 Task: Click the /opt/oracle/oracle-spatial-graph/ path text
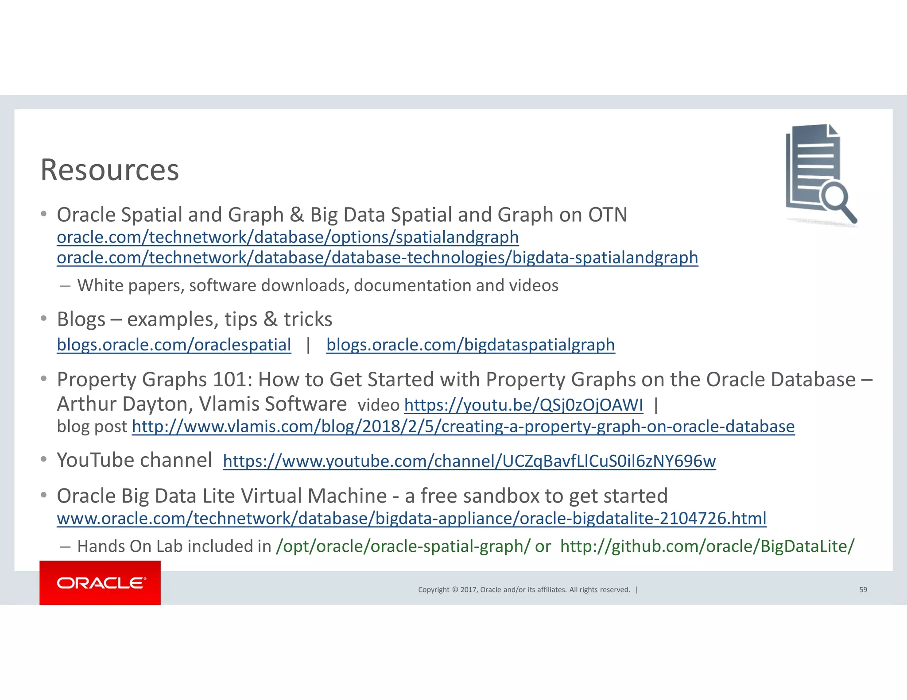point(403,546)
